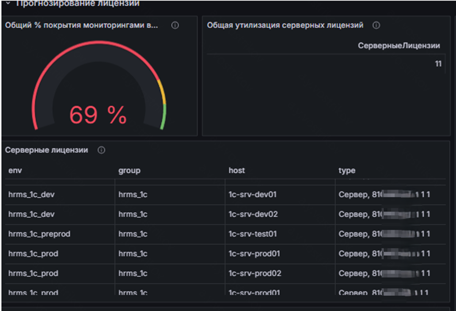This screenshot has width=456, height=311.
Task: Click the value 11 in utilization table
Action: click(x=438, y=64)
